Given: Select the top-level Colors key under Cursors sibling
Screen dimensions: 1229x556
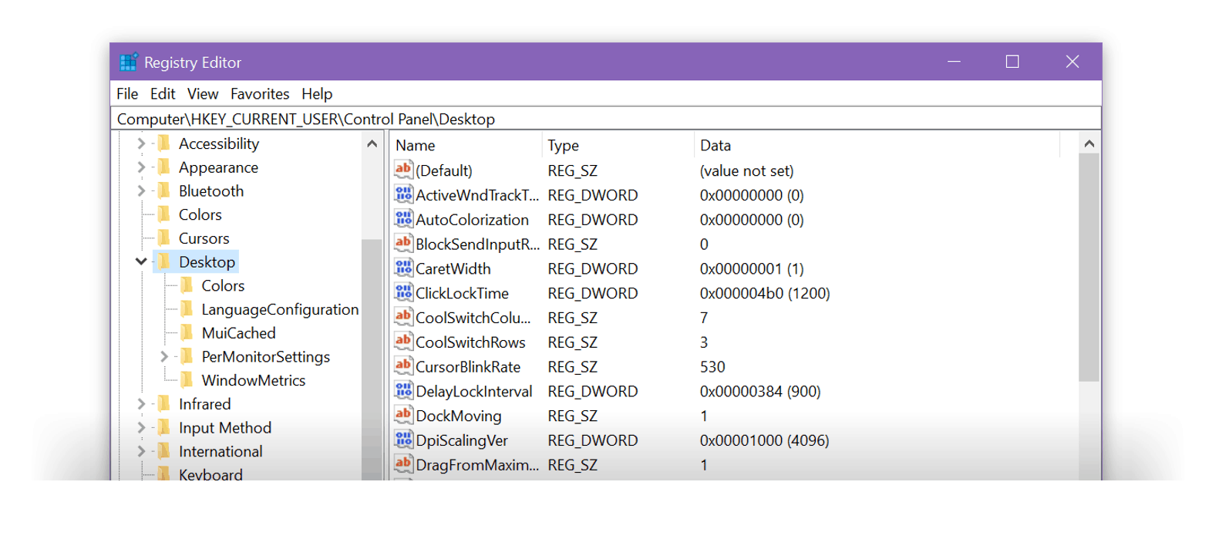Looking at the screenshot, I should click(x=200, y=214).
